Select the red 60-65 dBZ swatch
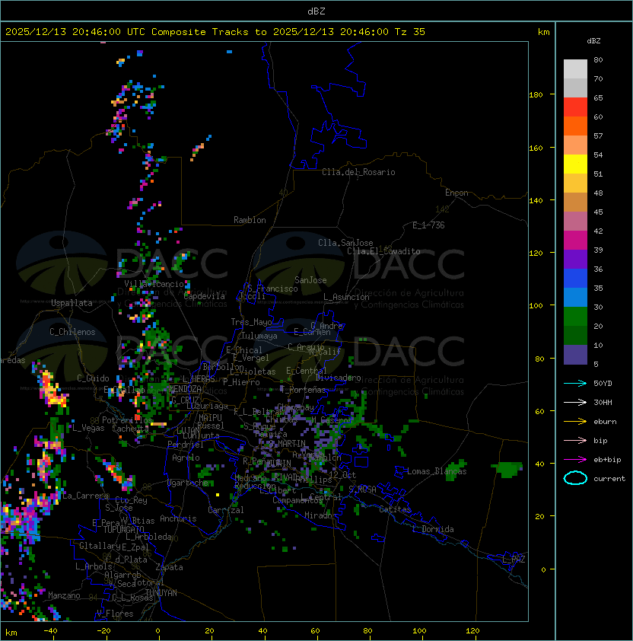 (575, 107)
